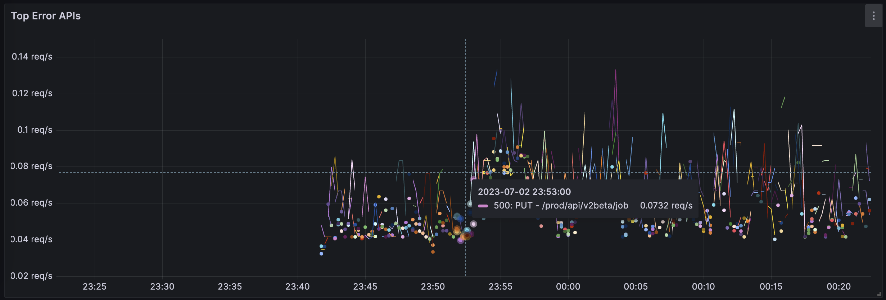Viewport: 886px width, 300px height.
Task: Open the panel menu (three dots)
Action: [x=873, y=16]
